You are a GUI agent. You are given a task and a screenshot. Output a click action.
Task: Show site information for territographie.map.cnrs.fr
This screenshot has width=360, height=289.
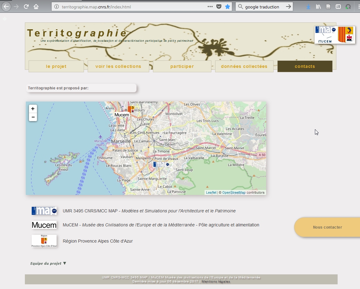(x=57, y=7)
